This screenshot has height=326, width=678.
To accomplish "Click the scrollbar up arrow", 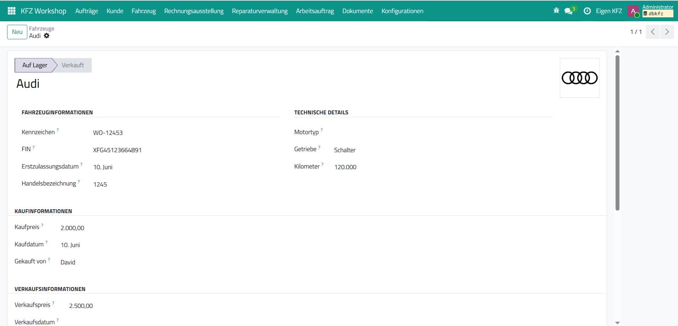I will (617, 51).
